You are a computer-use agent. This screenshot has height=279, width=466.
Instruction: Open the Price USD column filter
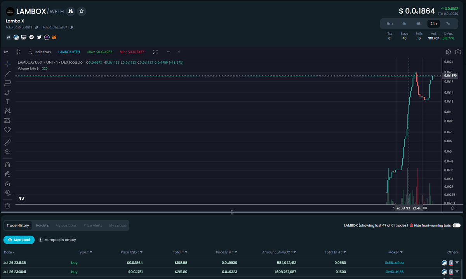pos(141,252)
